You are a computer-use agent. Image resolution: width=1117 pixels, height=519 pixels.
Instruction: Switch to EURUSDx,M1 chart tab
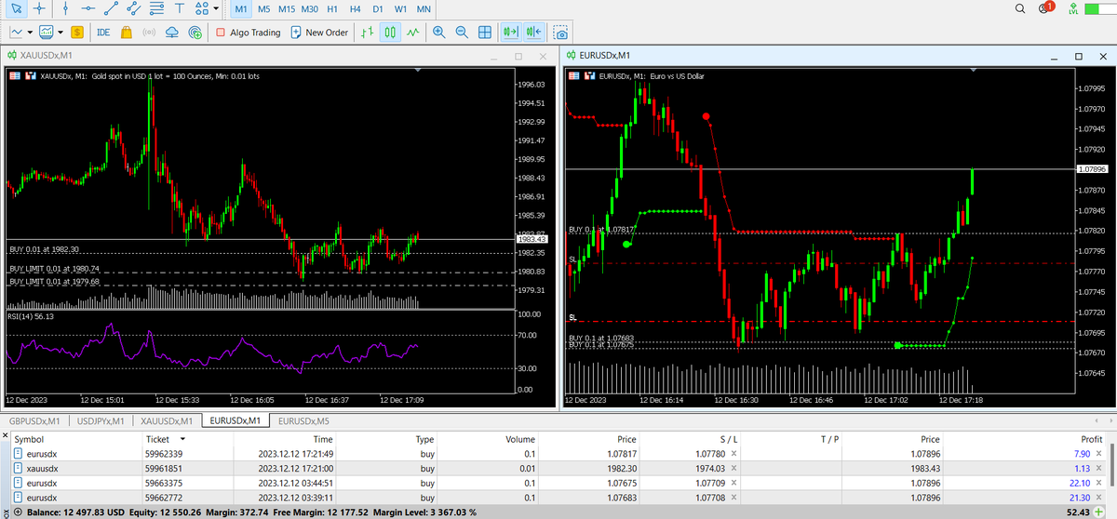[x=236, y=421]
